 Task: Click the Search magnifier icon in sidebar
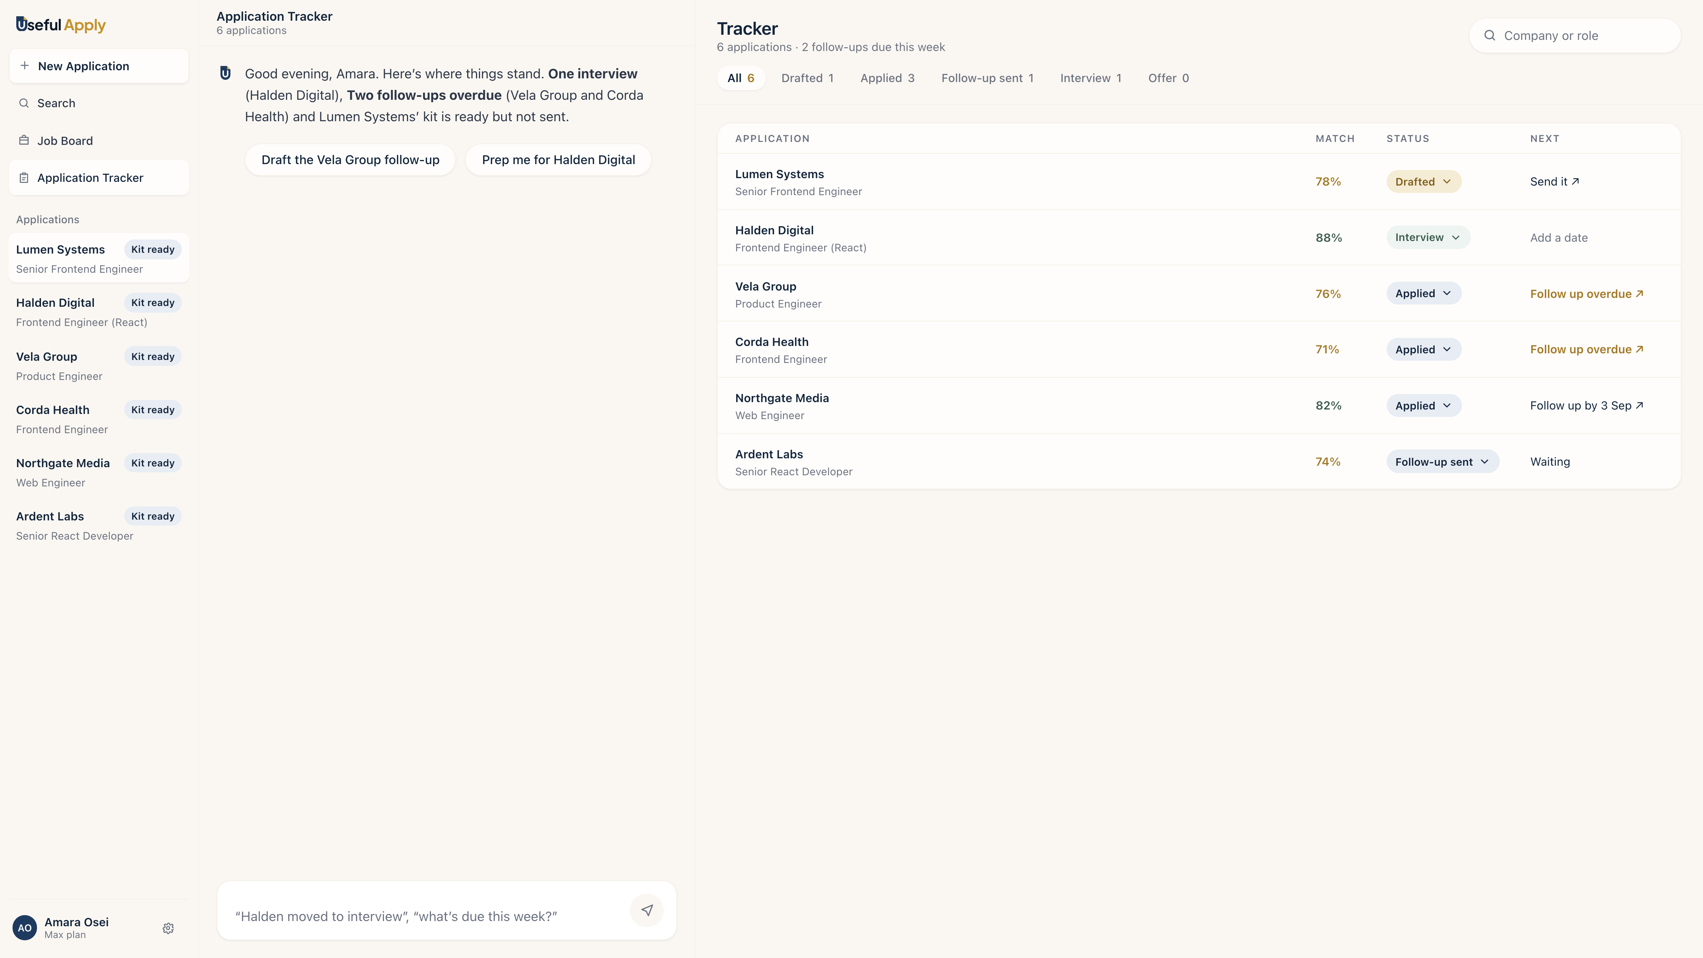click(x=24, y=103)
